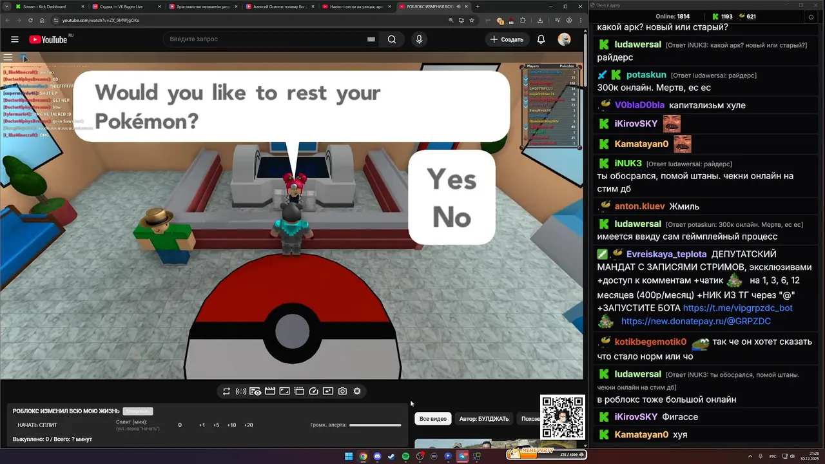Add +5 minutes to the split
Viewport: 825px width, 464px height.
tap(216, 425)
